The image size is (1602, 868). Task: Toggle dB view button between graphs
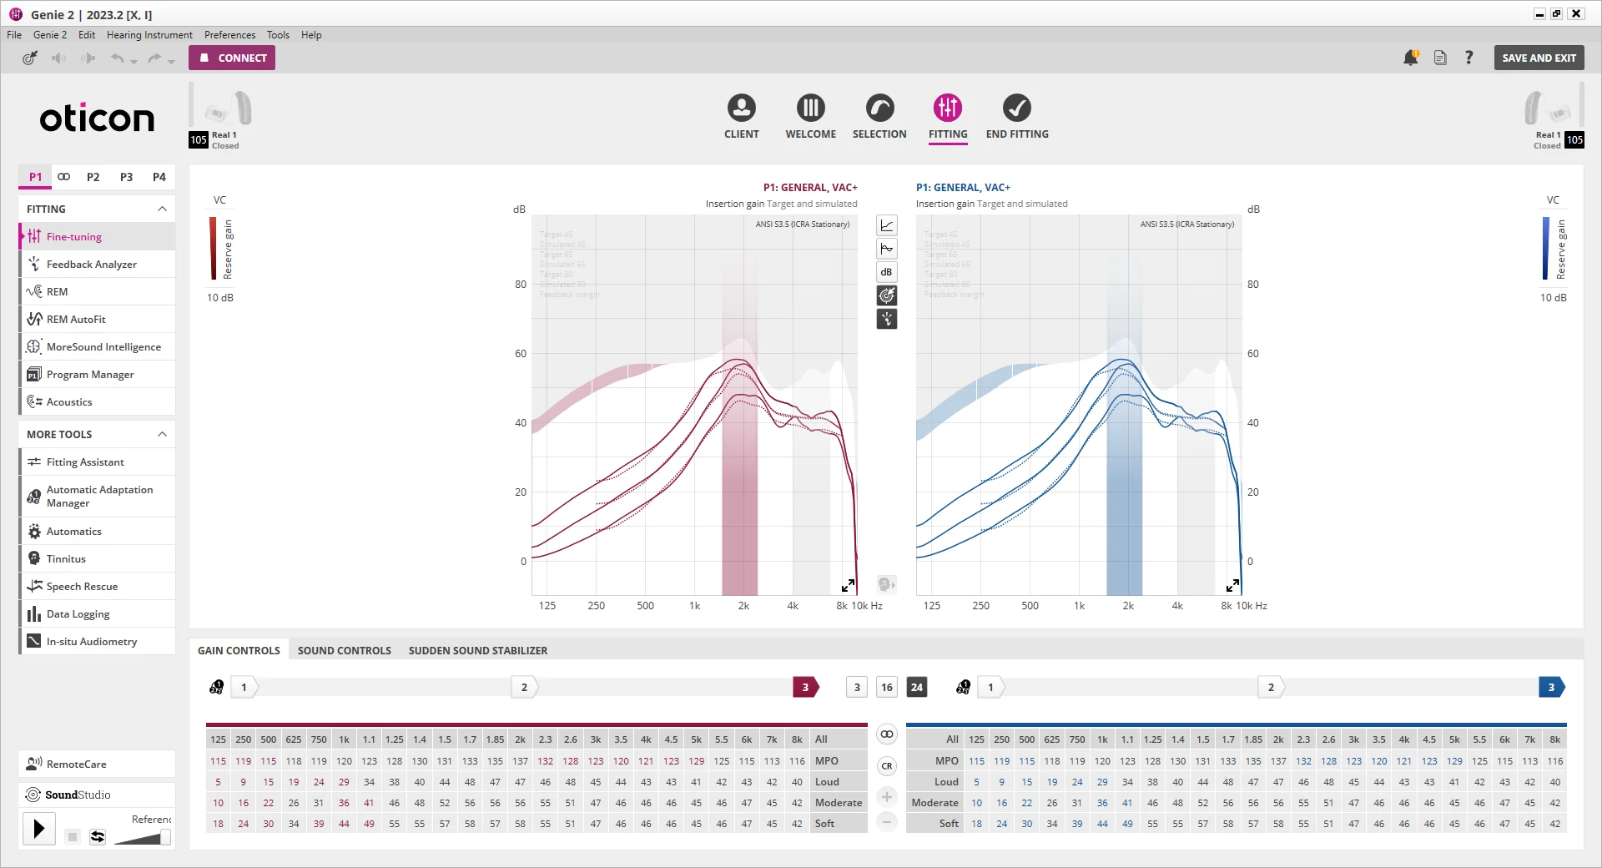click(887, 272)
